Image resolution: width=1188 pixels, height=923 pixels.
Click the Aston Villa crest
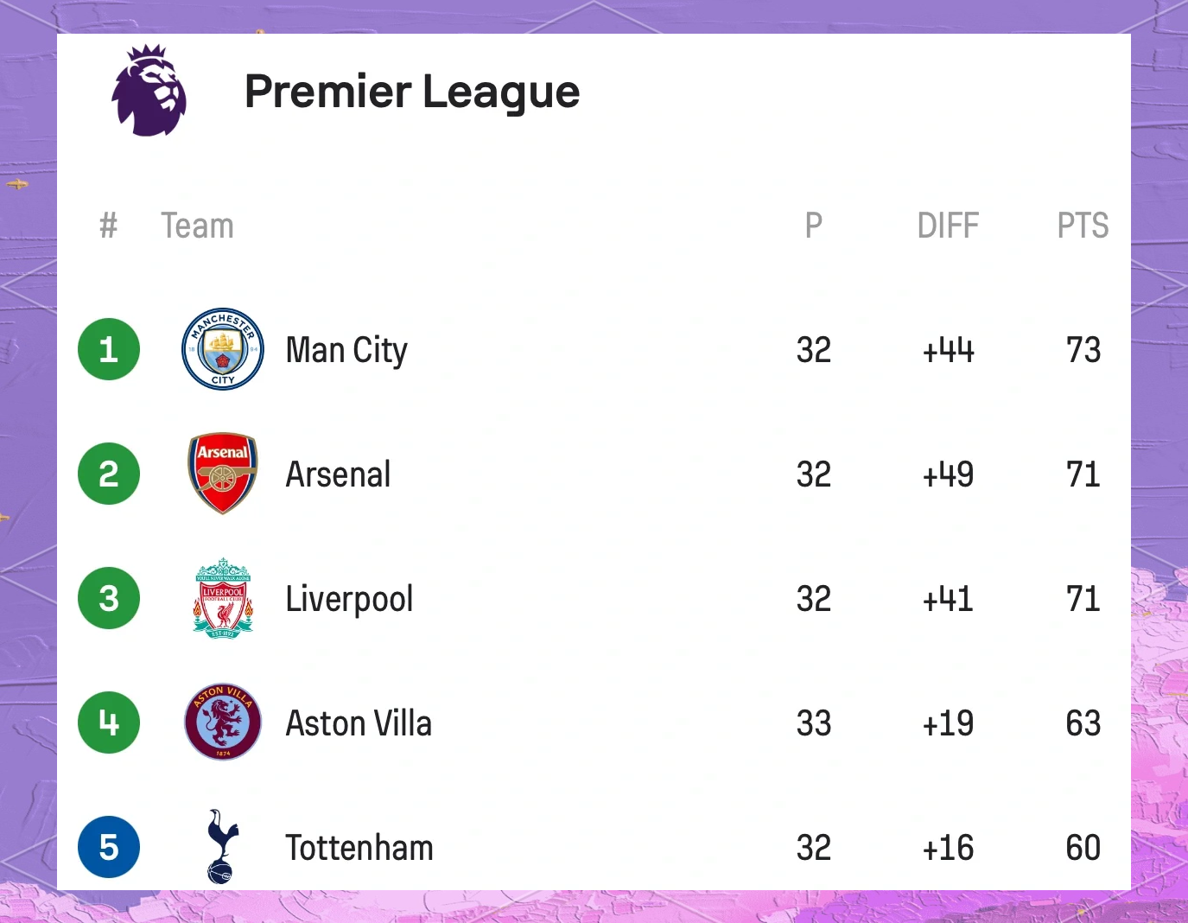tap(223, 722)
